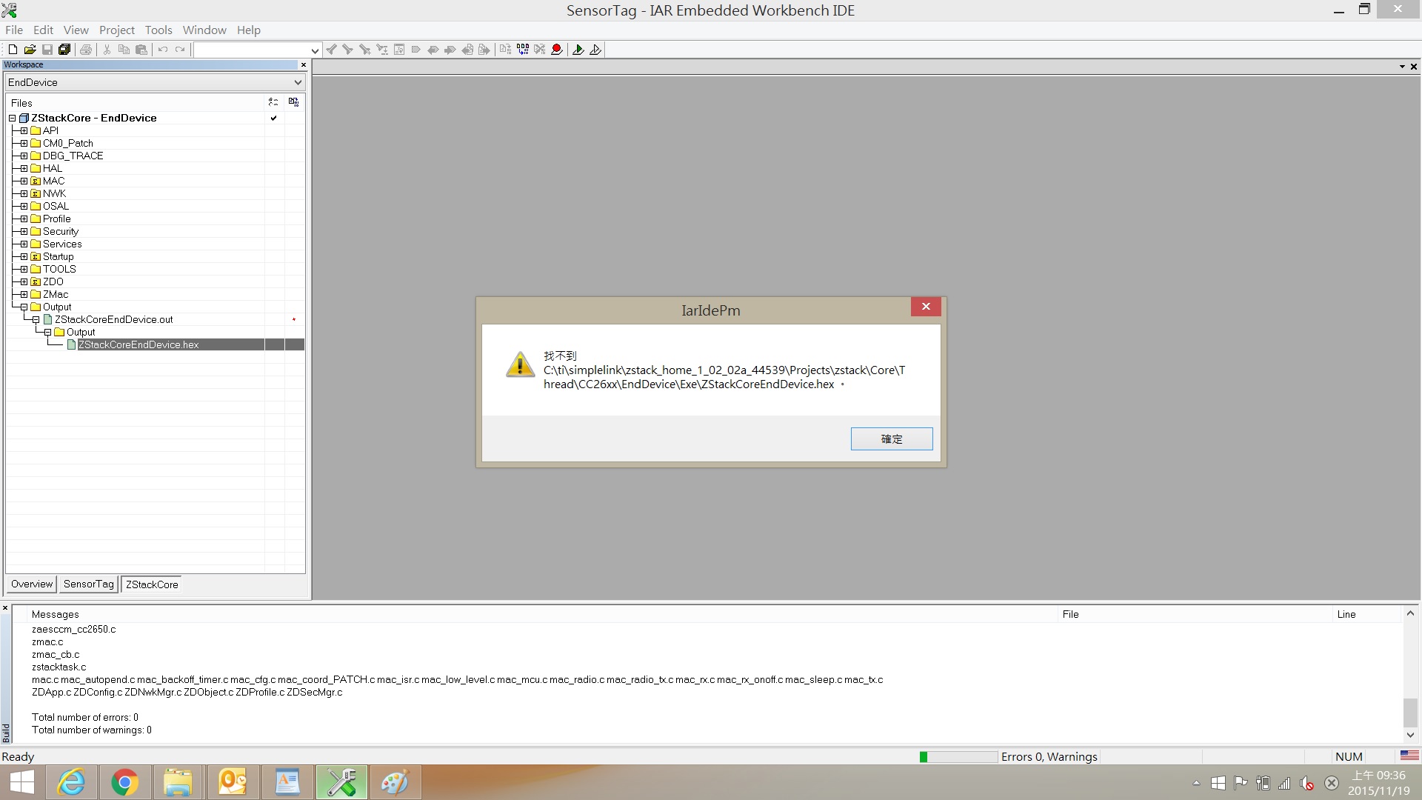Click the output files column icon in Files header
Screen dimensions: 1422x800
click(x=294, y=102)
